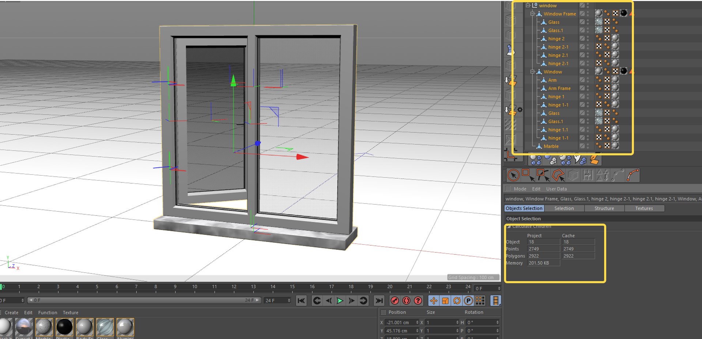Toggle Autokeying red circular icon
The height and width of the screenshot is (339, 702).
(x=406, y=301)
